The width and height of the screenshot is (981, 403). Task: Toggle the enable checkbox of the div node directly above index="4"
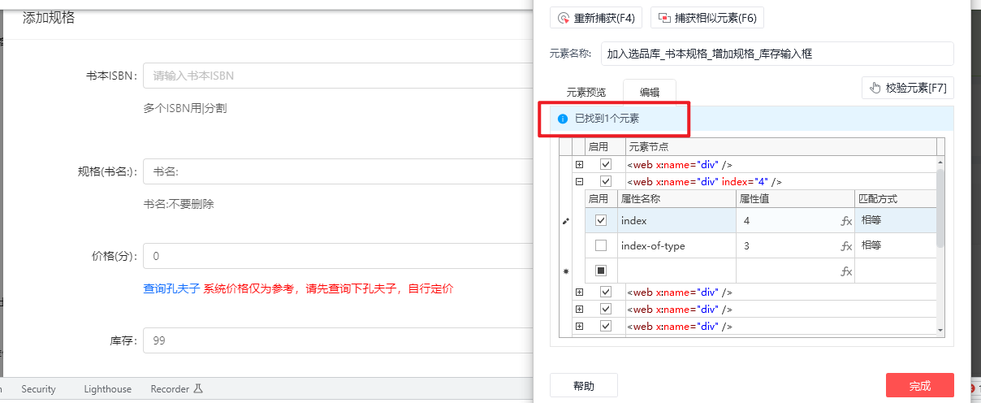(606, 164)
